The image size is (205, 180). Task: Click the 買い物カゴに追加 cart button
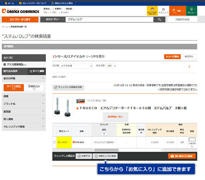[x=182, y=156]
